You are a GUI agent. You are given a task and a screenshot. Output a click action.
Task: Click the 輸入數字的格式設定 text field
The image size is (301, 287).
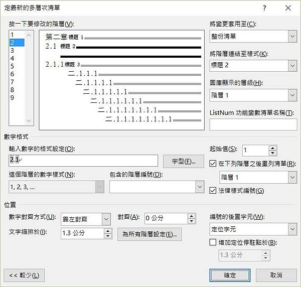click(x=83, y=161)
